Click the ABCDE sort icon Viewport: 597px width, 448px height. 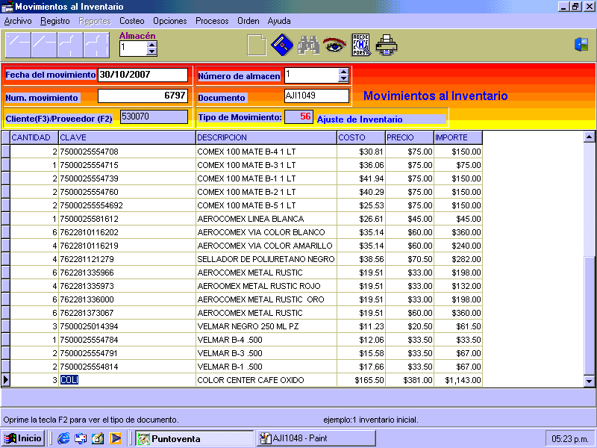coord(360,46)
